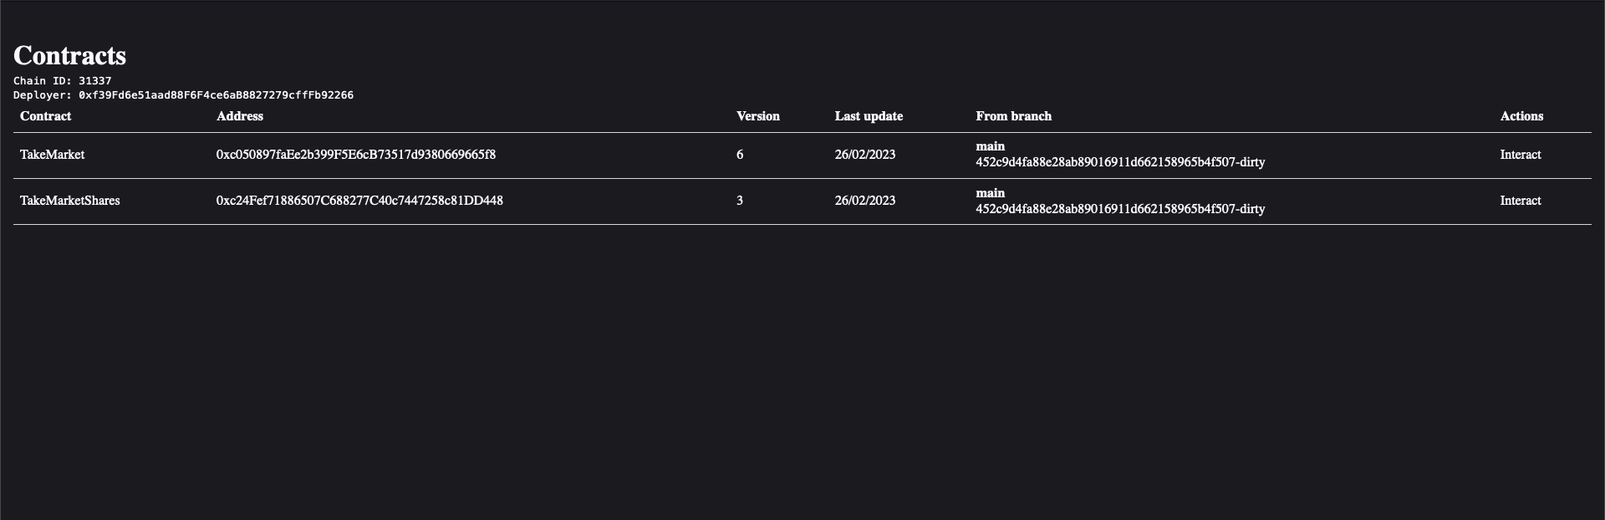Click Interact link for TakeMarket contract

point(1520,155)
